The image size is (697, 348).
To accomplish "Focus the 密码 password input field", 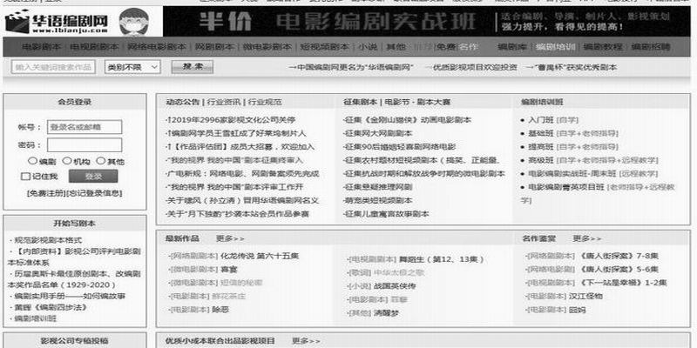I will pyautogui.click(x=85, y=145).
